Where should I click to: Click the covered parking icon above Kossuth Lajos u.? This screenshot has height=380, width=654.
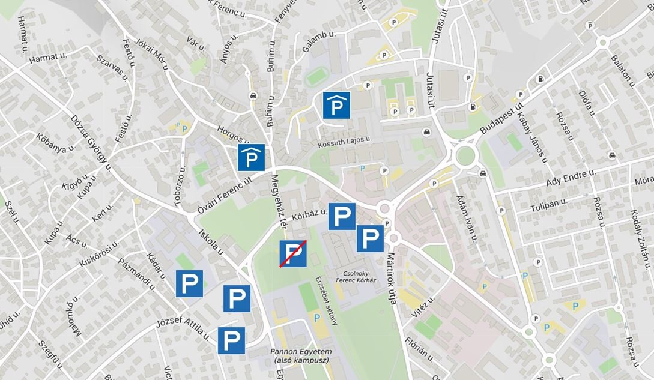(337, 105)
